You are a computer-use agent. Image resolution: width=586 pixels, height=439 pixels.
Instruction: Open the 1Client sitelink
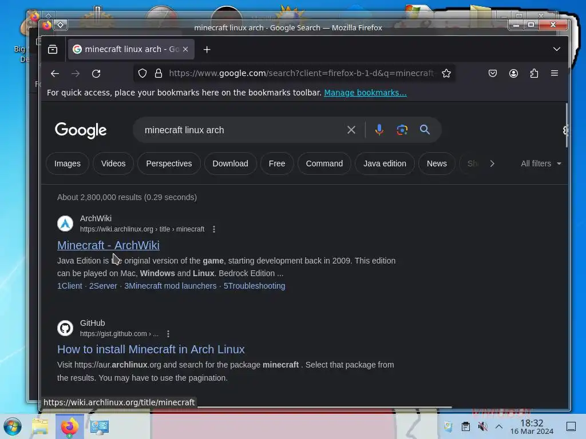(x=69, y=286)
